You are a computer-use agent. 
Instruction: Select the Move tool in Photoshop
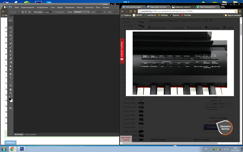(11, 20)
